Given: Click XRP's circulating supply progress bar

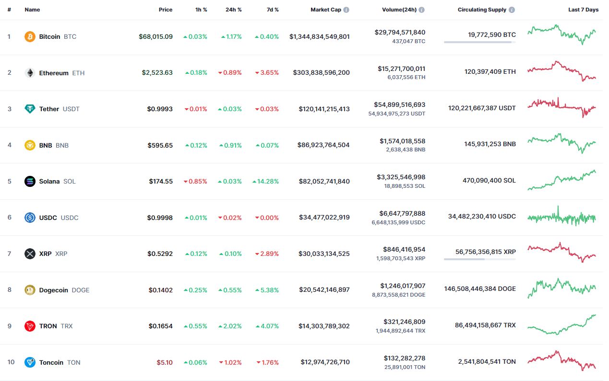Looking at the screenshot, I should coord(480,259).
